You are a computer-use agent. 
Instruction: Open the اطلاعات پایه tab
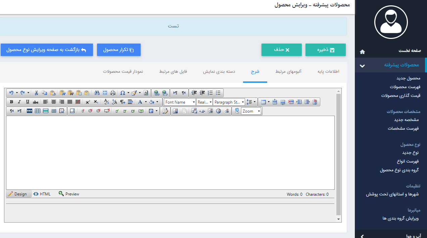pyautogui.click(x=329, y=71)
